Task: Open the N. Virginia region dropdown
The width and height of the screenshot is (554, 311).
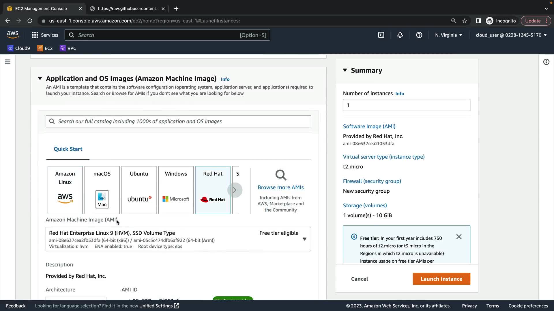Action: 448,35
